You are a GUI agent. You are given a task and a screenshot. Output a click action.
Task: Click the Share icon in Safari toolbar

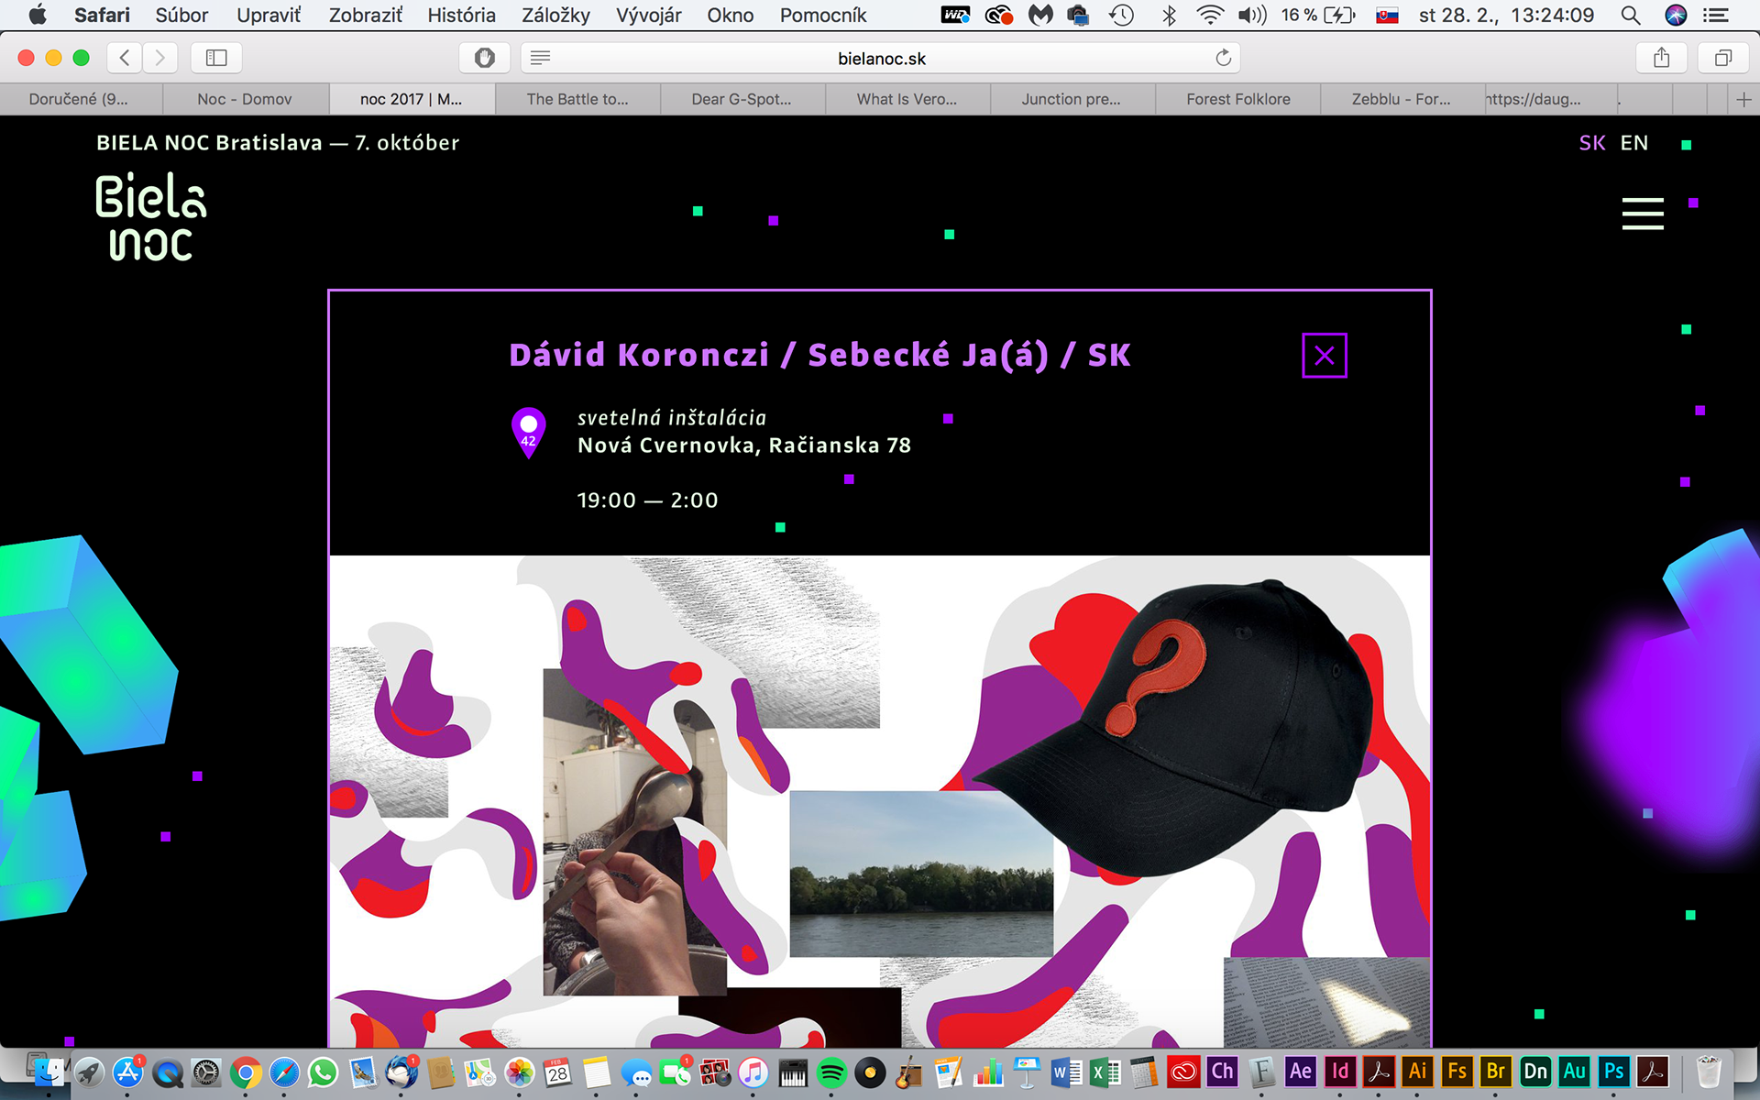click(x=1661, y=58)
